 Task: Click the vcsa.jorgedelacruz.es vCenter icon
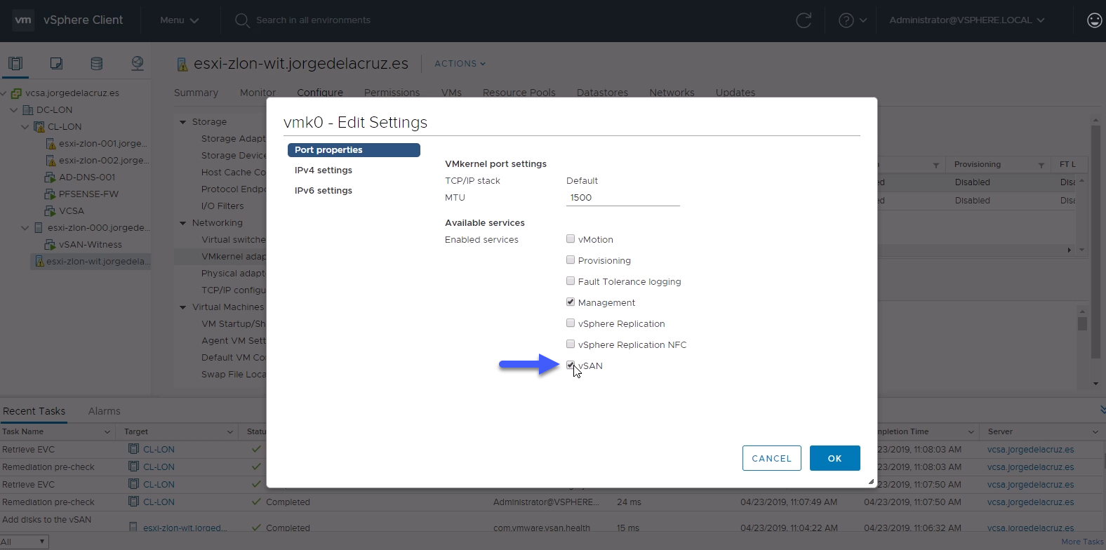(16, 93)
